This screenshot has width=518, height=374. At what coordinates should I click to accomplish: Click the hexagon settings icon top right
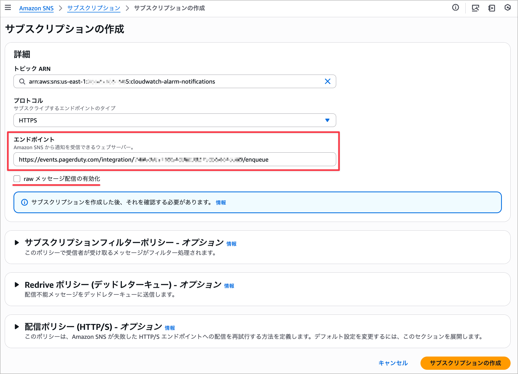click(x=507, y=8)
